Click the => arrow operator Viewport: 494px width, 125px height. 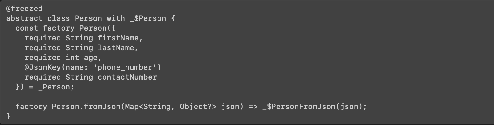pos(253,107)
